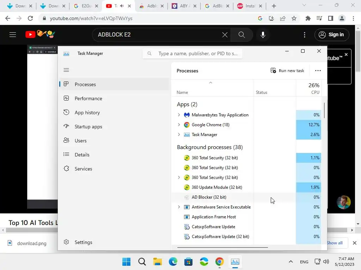Viewport: 361px width, 270px height.
Task: Sort by the Name column header
Action: (x=212, y=88)
